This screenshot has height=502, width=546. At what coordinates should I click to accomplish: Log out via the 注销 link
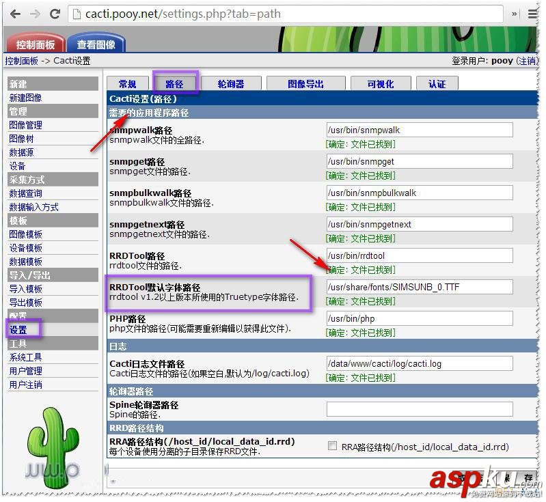[527, 61]
